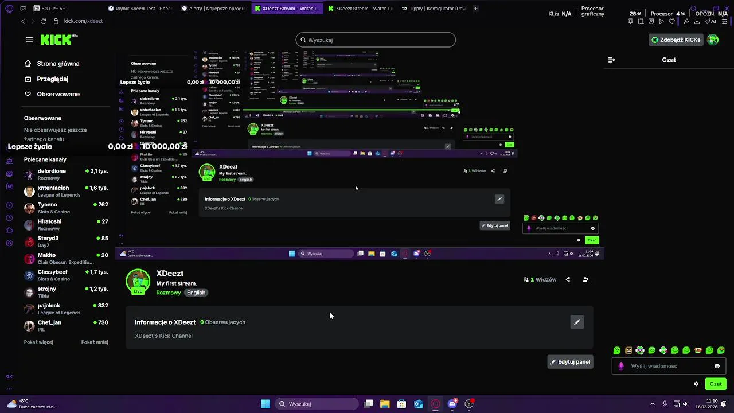Open the emoji picker in chat input
The image size is (734, 413).
[x=717, y=366]
